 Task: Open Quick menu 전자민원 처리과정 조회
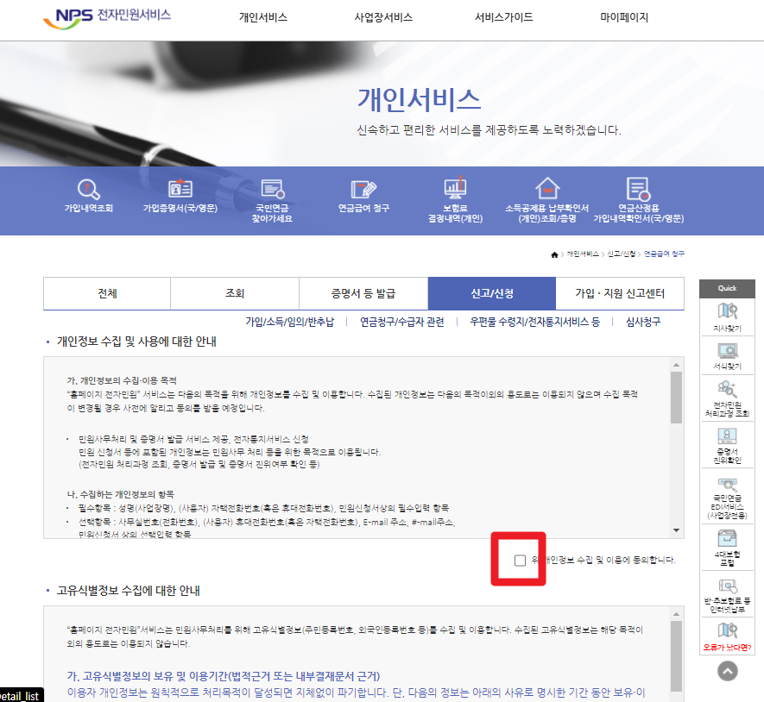click(727, 399)
